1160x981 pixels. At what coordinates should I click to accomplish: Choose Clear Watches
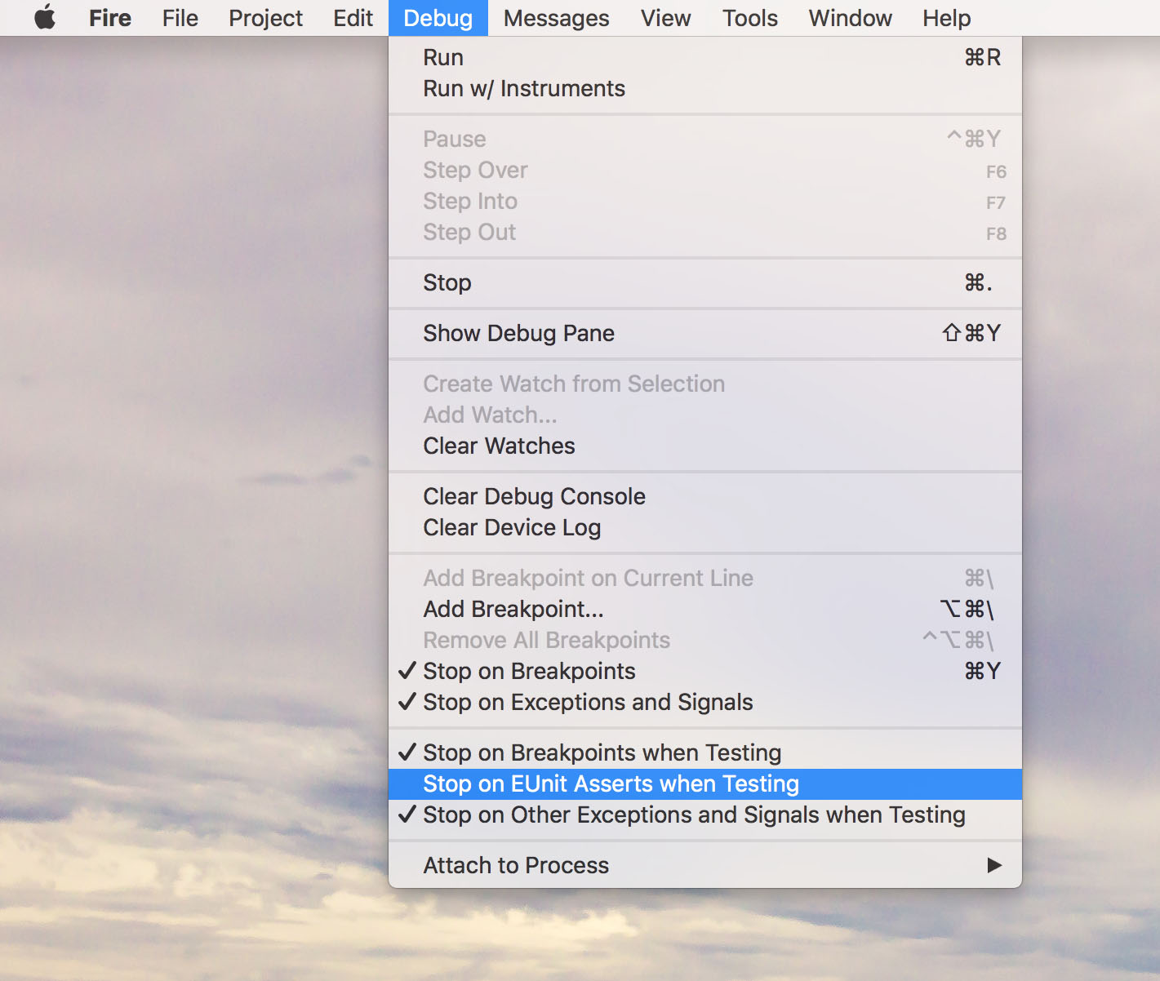(x=705, y=446)
